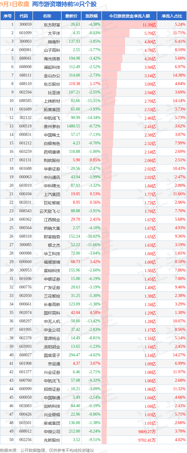Click stock name 中国联通
Image resolution: width=187 pixels, height=453 pixels.
(x=52, y=397)
